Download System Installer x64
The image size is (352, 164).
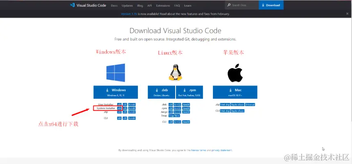click(x=120, y=108)
